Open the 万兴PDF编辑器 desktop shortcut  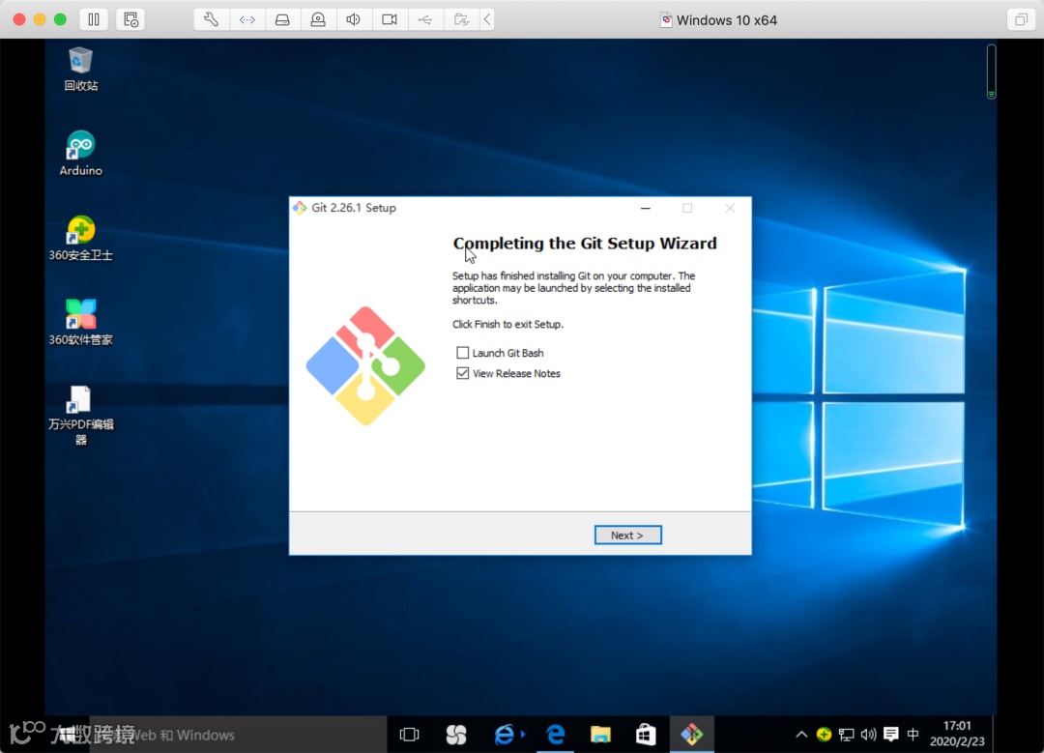click(80, 415)
